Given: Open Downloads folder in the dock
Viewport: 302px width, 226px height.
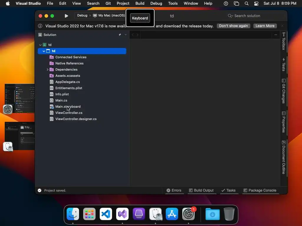Looking at the screenshot, I should [x=213, y=214].
